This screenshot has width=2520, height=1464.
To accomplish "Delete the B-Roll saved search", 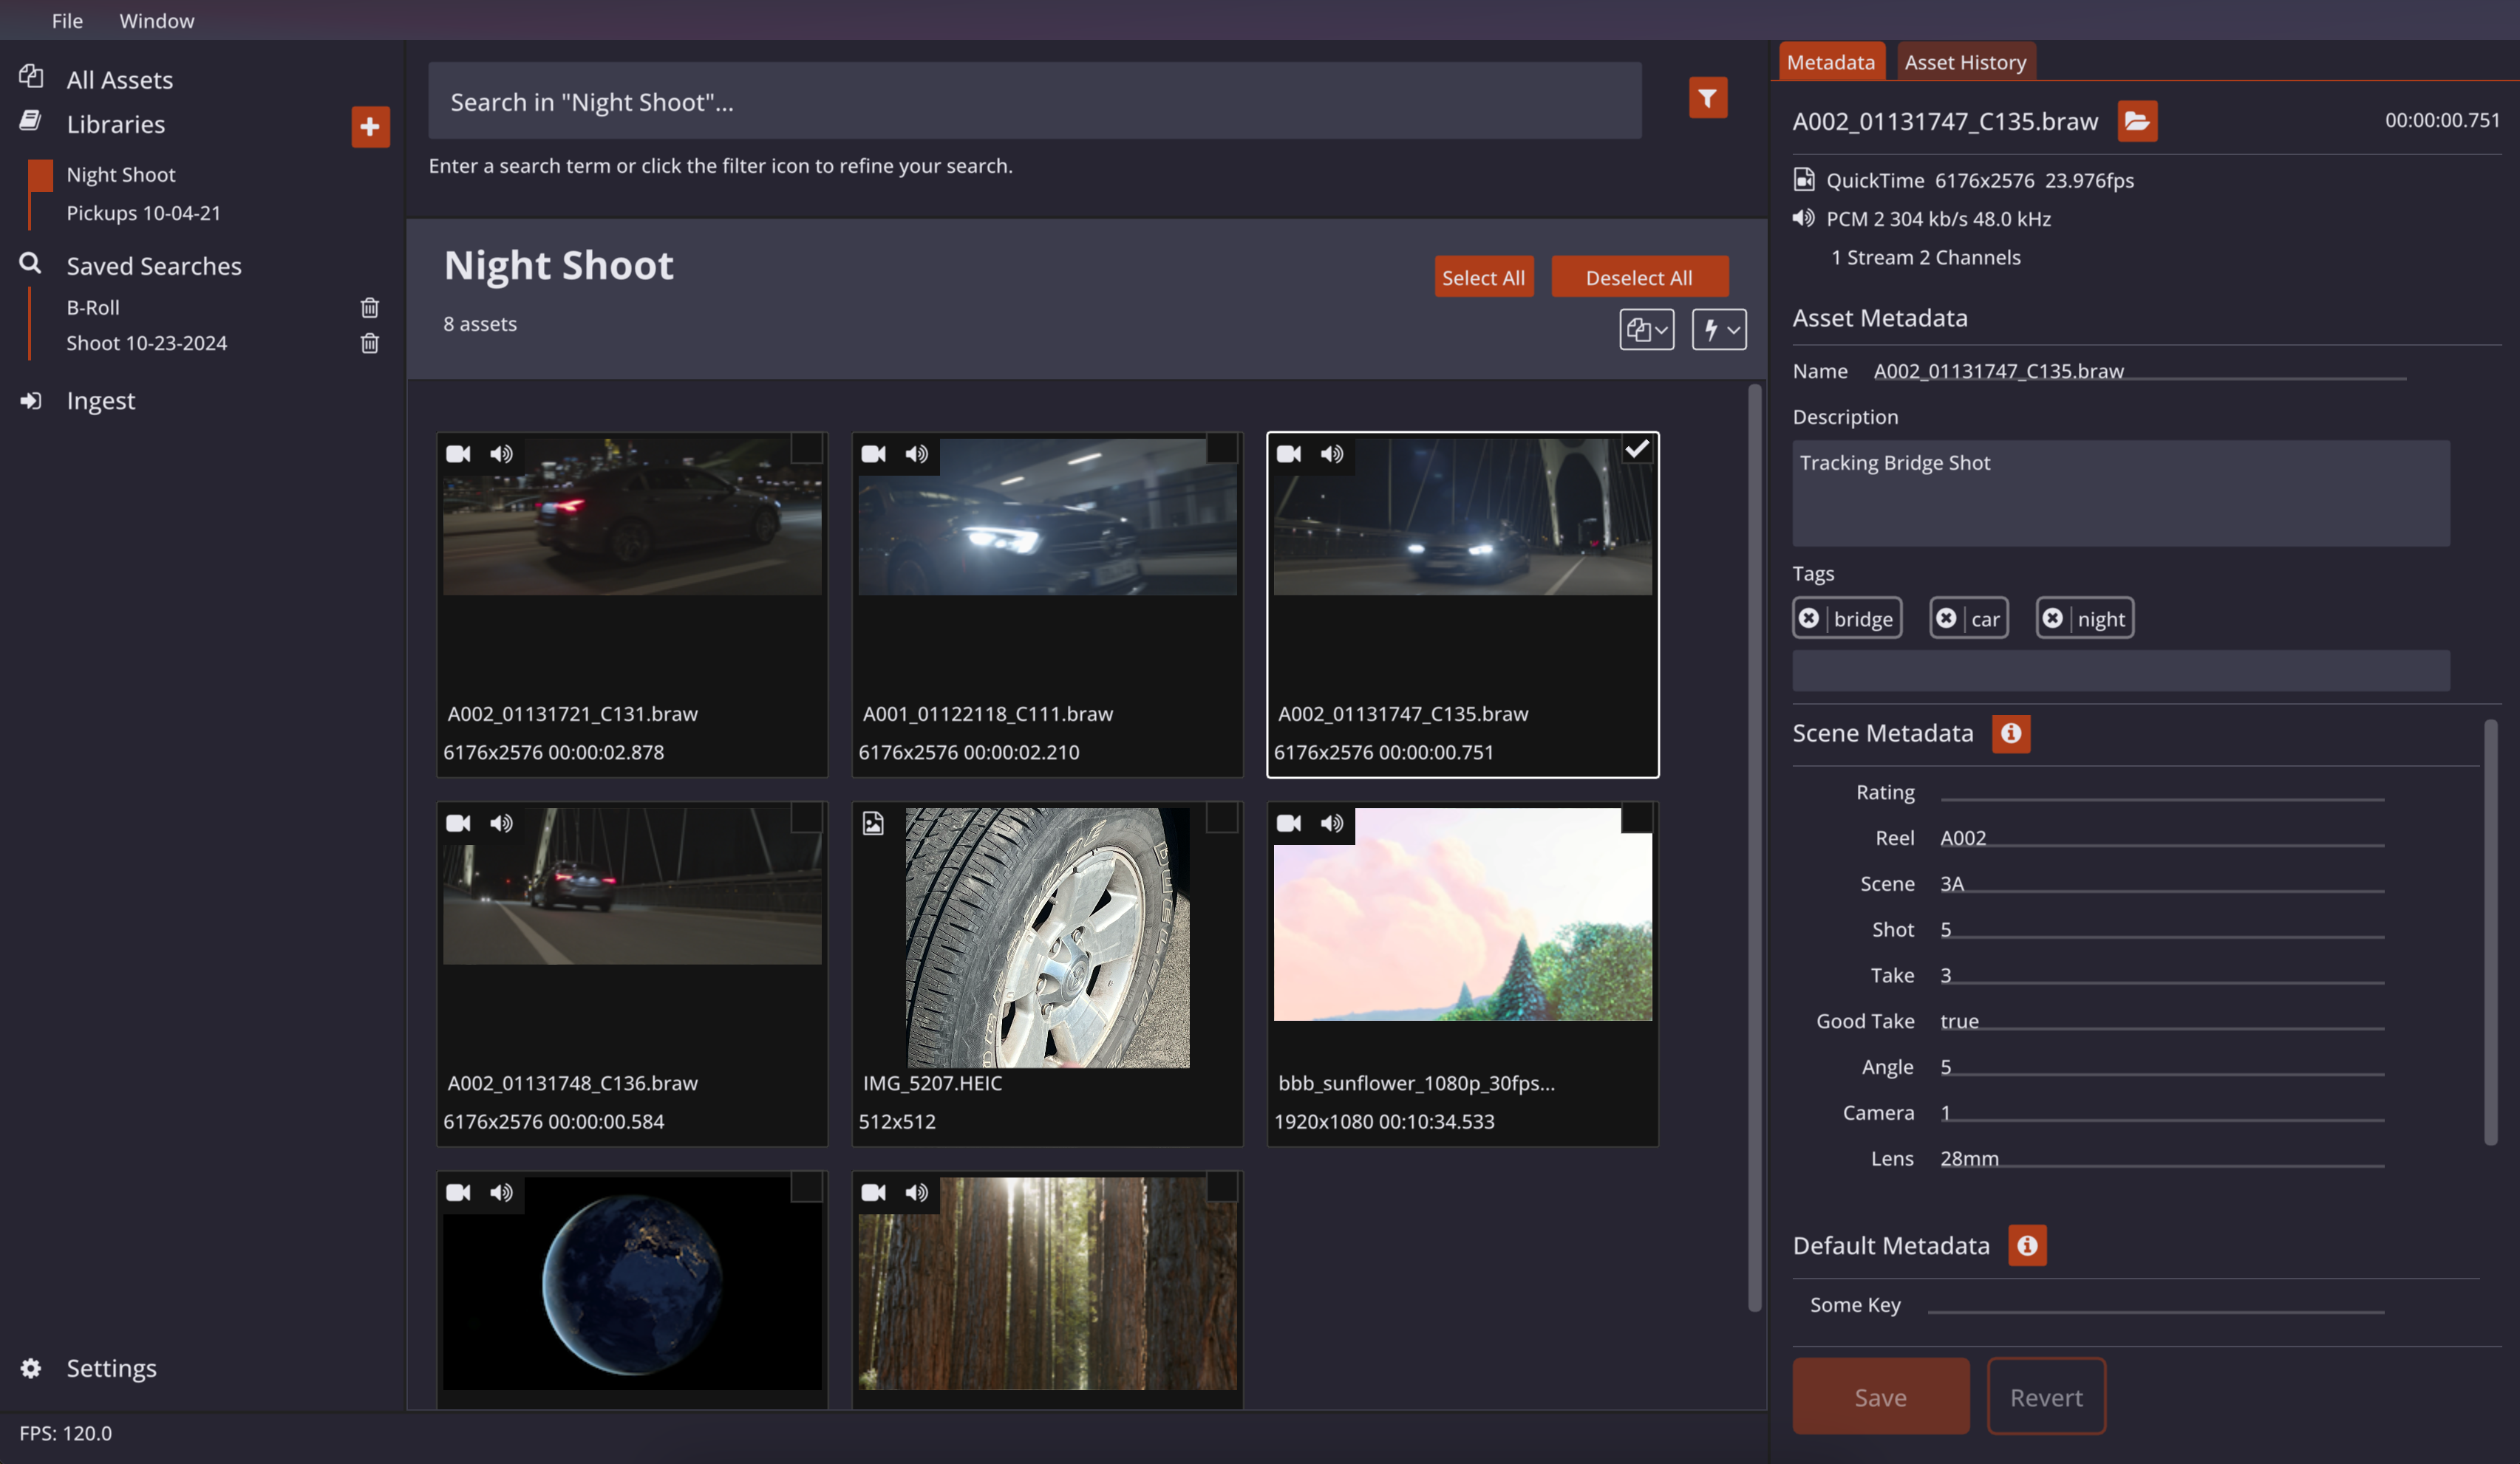I will pyautogui.click(x=369, y=308).
